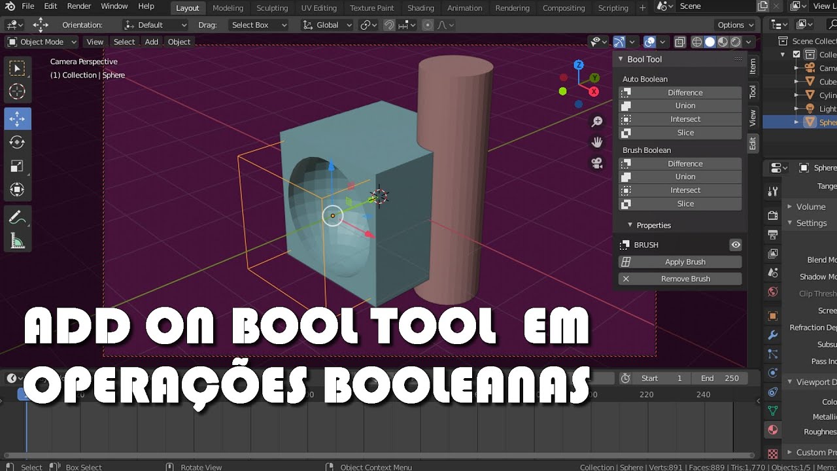Open the Output properties tab icon
The width and height of the screenshot is (837, 471).
773,234
